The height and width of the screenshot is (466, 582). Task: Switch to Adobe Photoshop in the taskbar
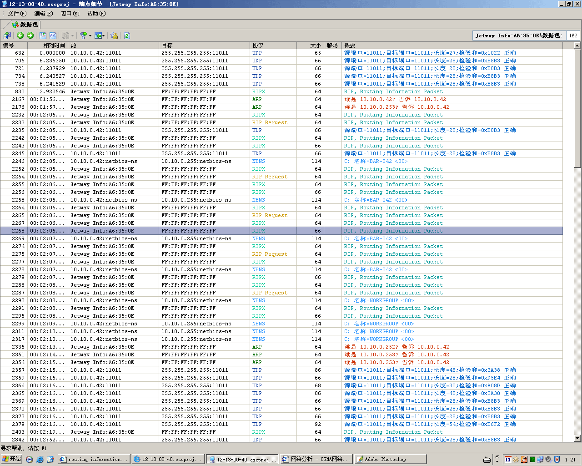[390, 459]
